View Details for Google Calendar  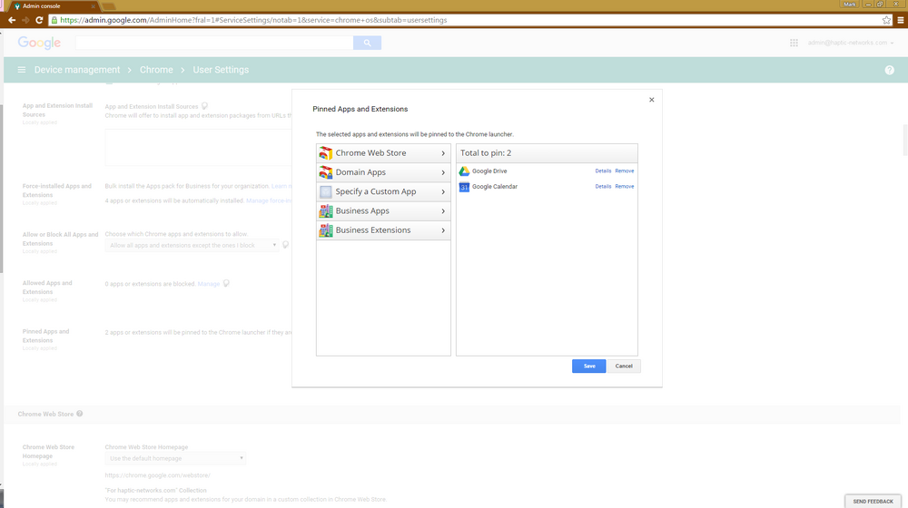tap(603, 187)
